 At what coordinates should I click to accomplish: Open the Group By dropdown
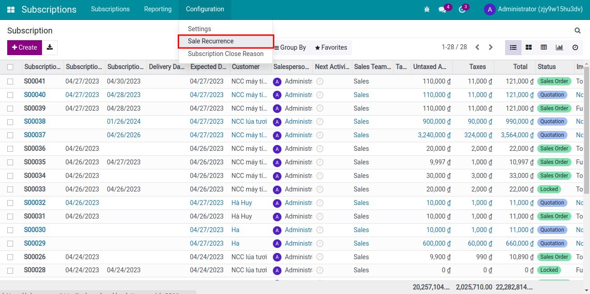tap(290, 47)
